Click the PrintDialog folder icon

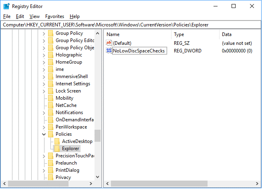[x=50, y=170]
